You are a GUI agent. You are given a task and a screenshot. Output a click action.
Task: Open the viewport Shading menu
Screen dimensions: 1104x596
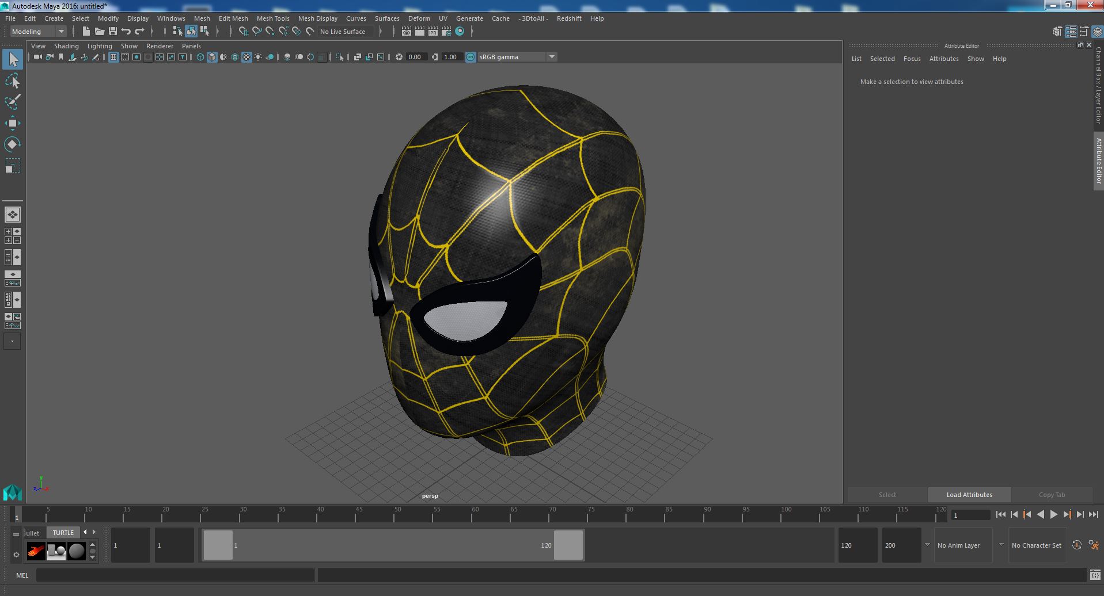pyautogui.click(x=66, y=46)
